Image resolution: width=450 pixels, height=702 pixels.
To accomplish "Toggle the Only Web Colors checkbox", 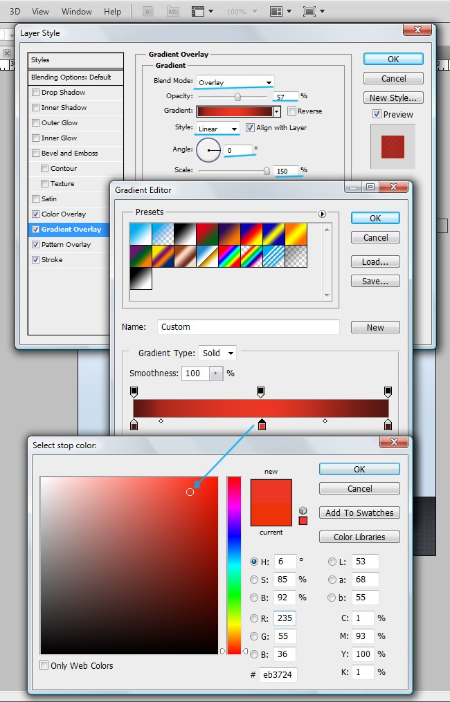I will click(44, 665).
